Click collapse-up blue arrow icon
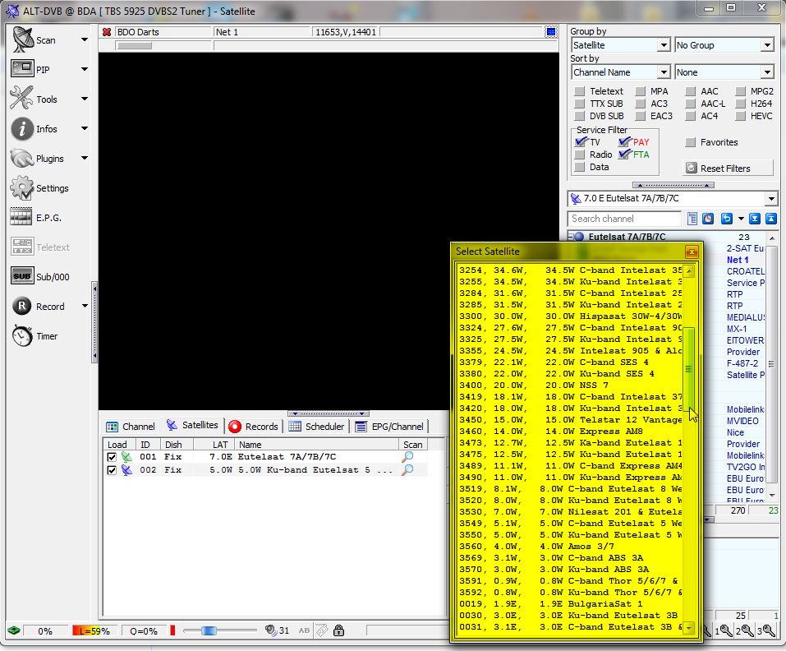 pyautogui.click(x=771, y=218)
